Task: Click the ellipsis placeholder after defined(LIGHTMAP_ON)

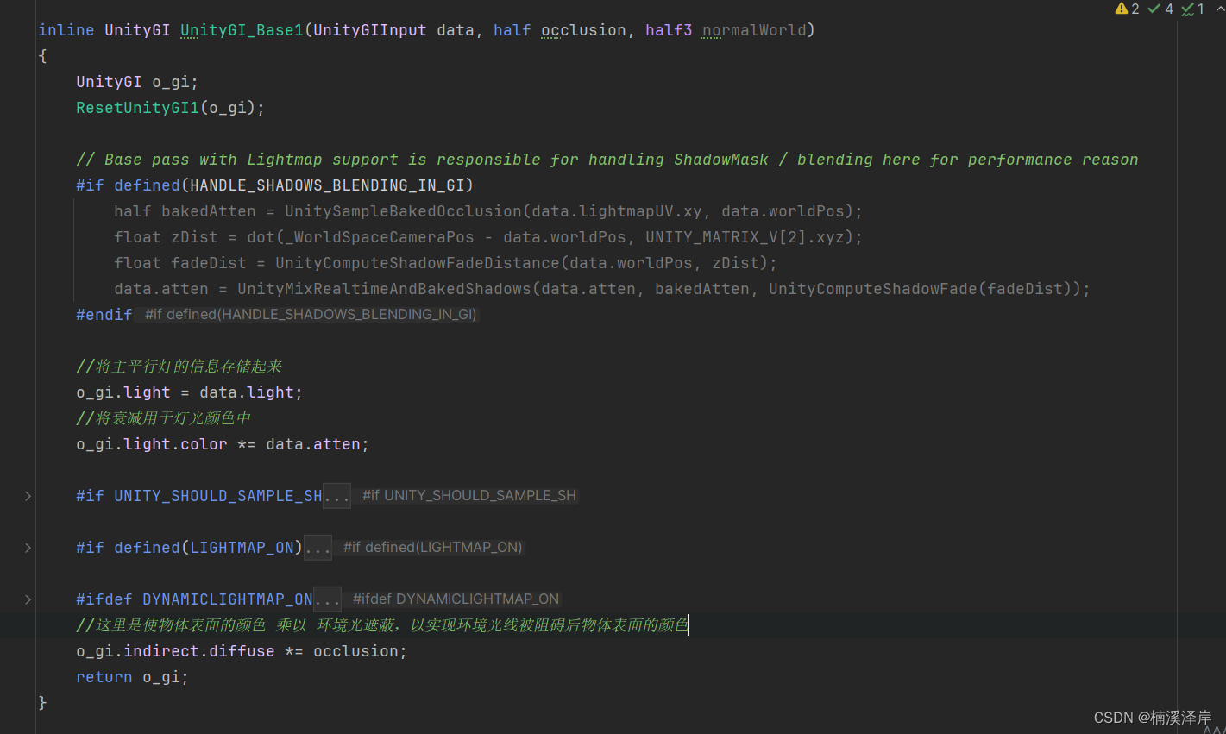Action: [318, 548]
